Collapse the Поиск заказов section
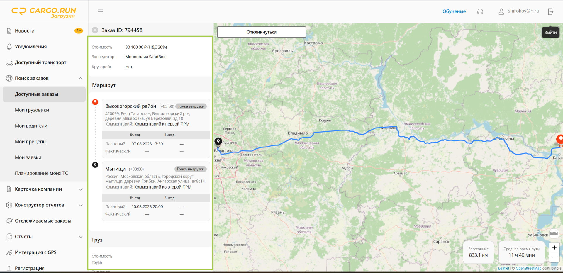Viewport: 563px width, 273px height. (x=81, y=78)
